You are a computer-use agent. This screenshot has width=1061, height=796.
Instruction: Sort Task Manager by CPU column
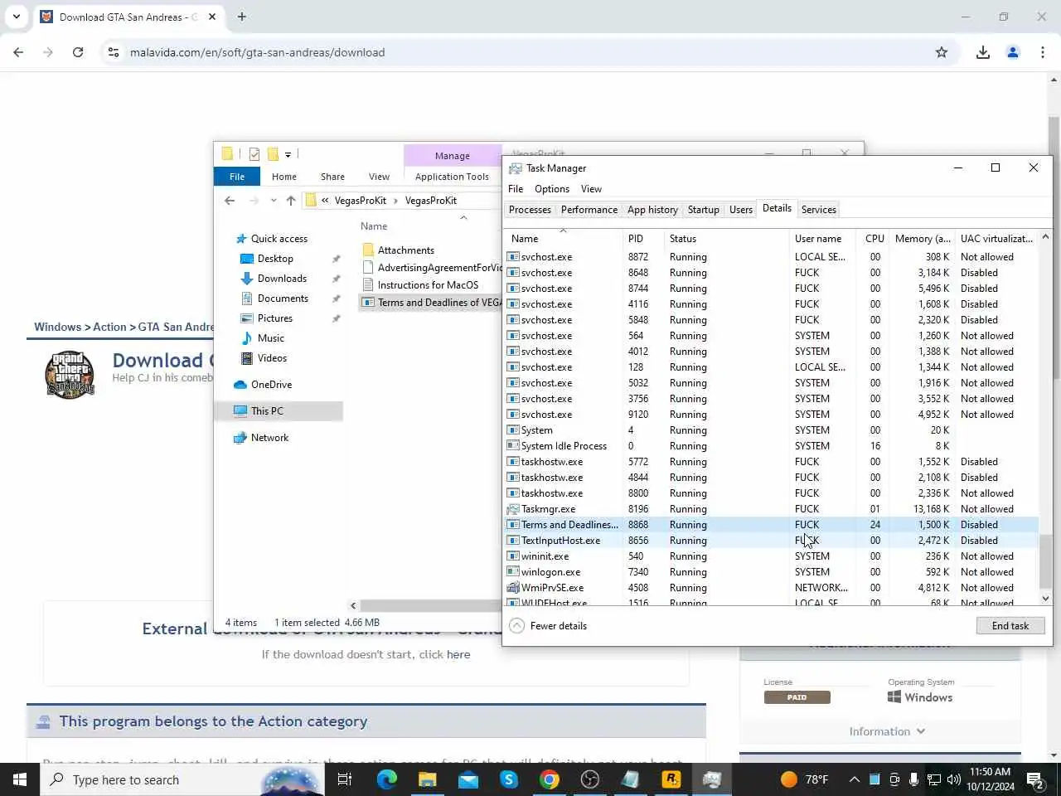pyautogui.click(x=874, y=239)
